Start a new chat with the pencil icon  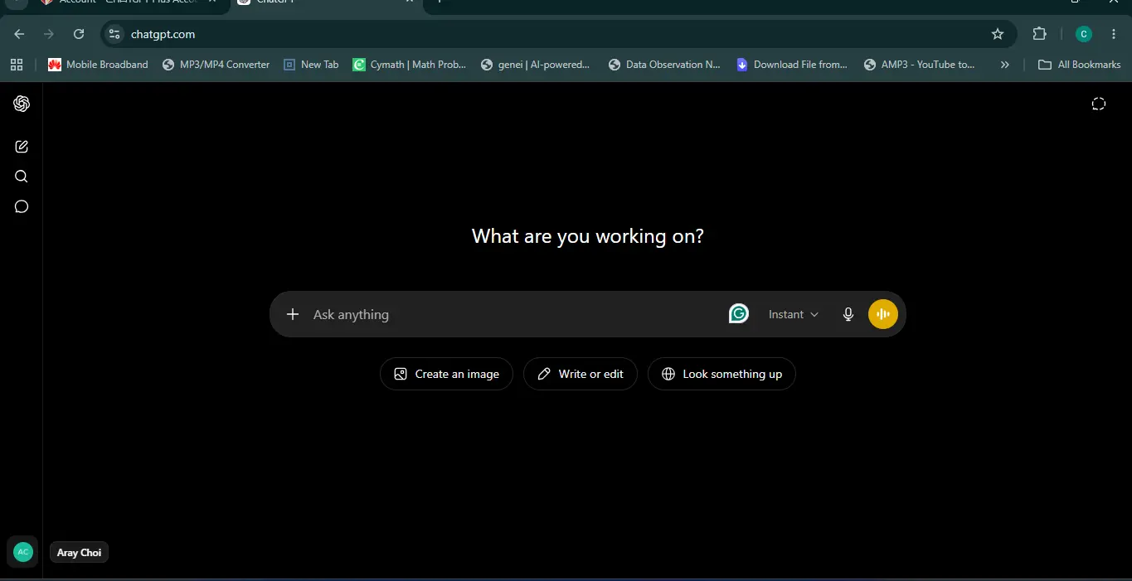[x=22, y=147]
